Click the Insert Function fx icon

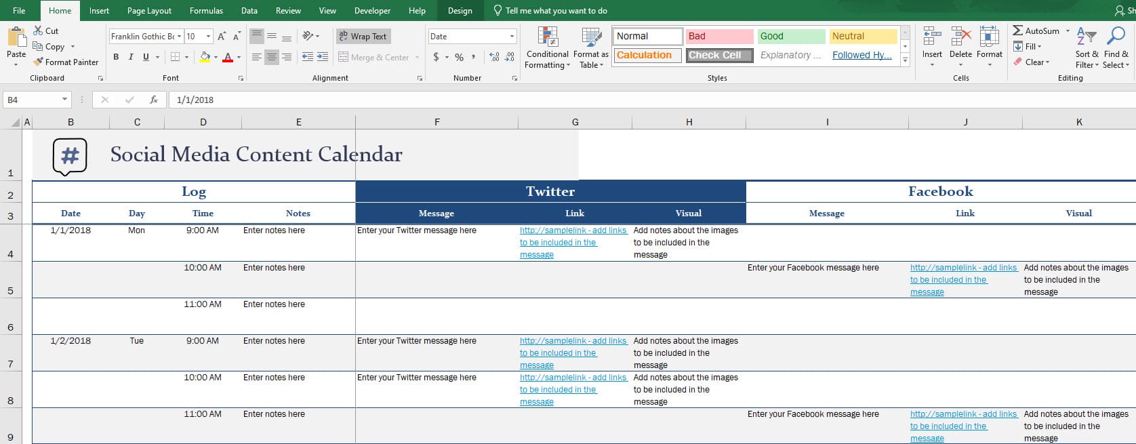tap(154, 100)
